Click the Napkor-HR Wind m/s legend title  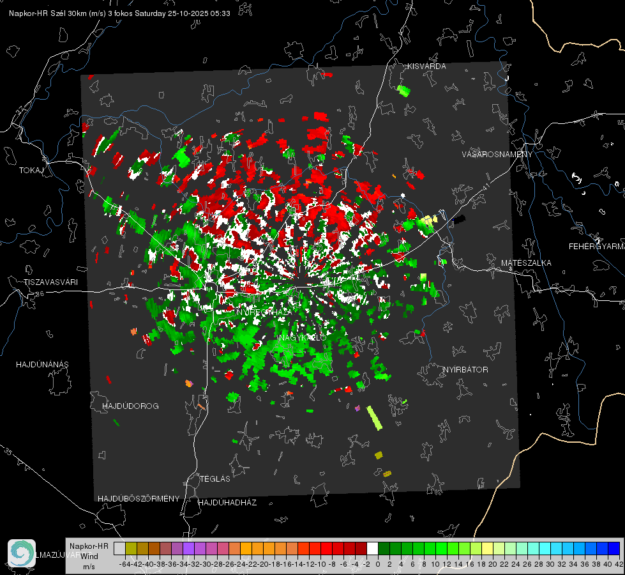[x=89, y=556]
